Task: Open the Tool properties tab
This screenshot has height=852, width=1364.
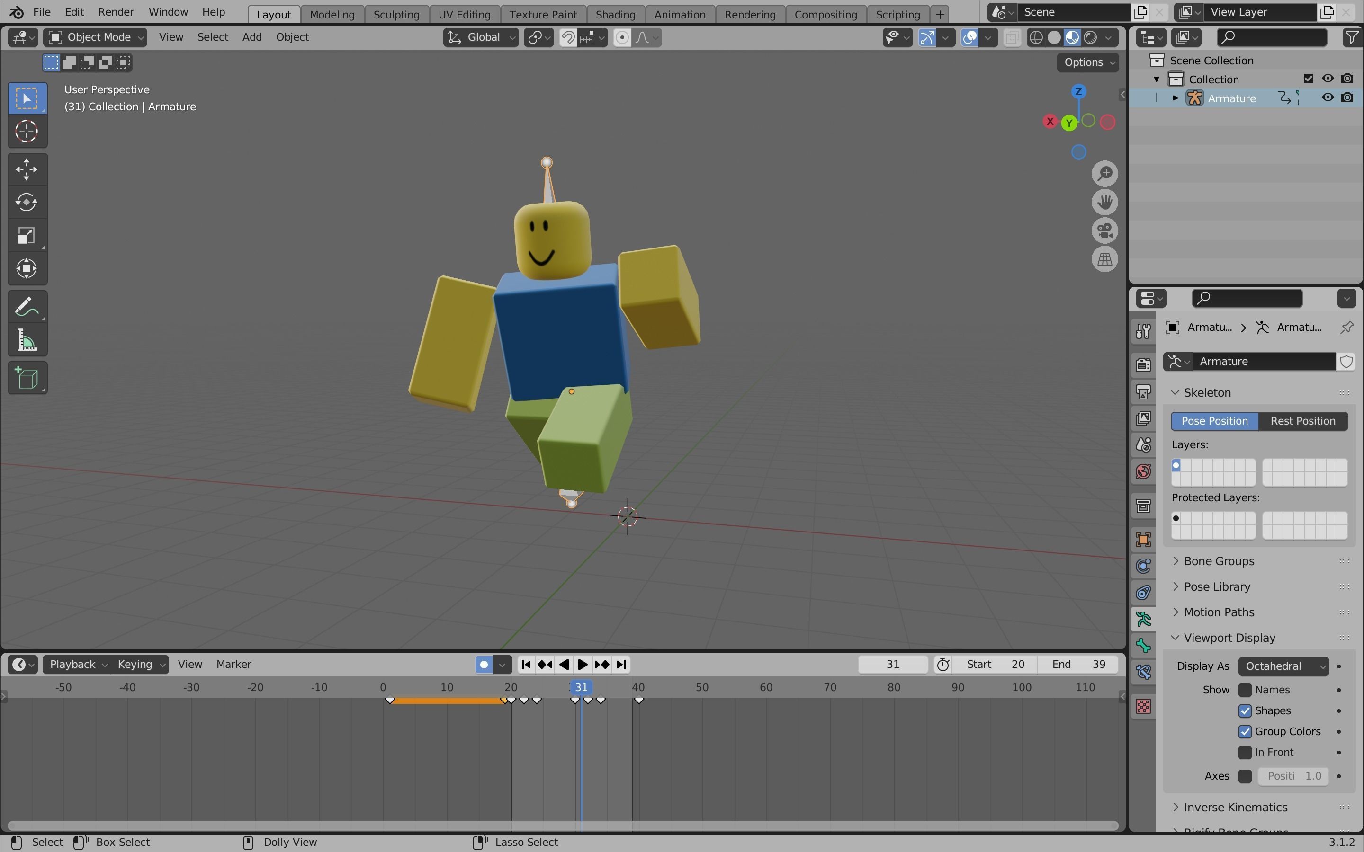Action: pos(1143,331)
